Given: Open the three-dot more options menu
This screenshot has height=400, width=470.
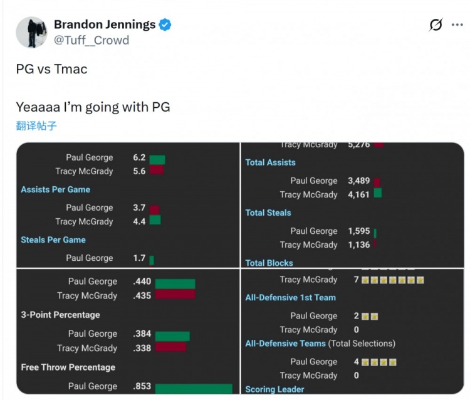Looking at the screenshot, I should (x=457, y=25).
